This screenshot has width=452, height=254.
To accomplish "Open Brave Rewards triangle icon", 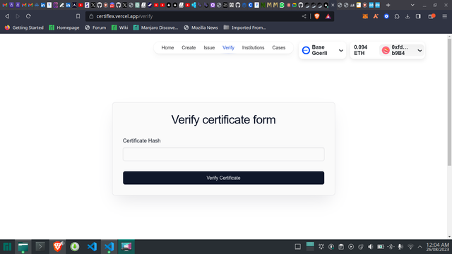I will pyautogui.click(x=328, y=16).
